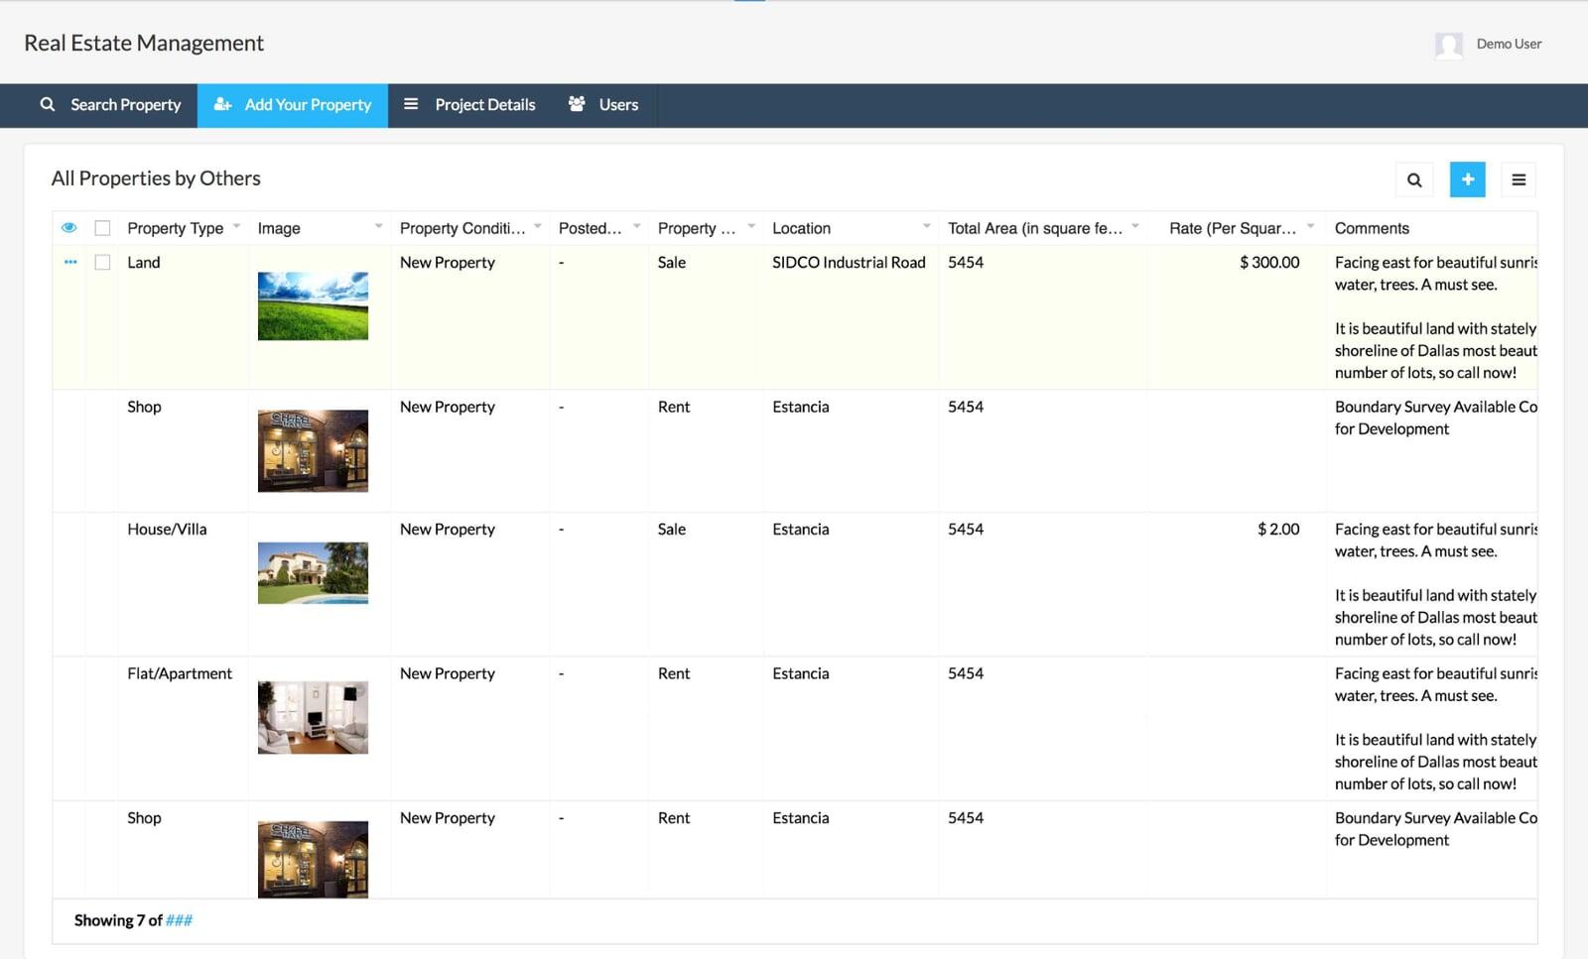Click the Demo User avatar icon
Image resolution: width=1588 pixels, height=959 pixels.
pos(1448,45)
